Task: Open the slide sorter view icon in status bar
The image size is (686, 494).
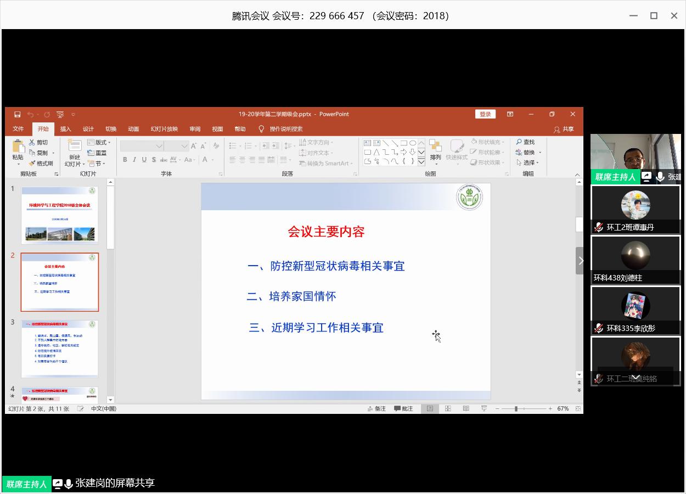Action: pyautogui.click(x=448, y=408)
